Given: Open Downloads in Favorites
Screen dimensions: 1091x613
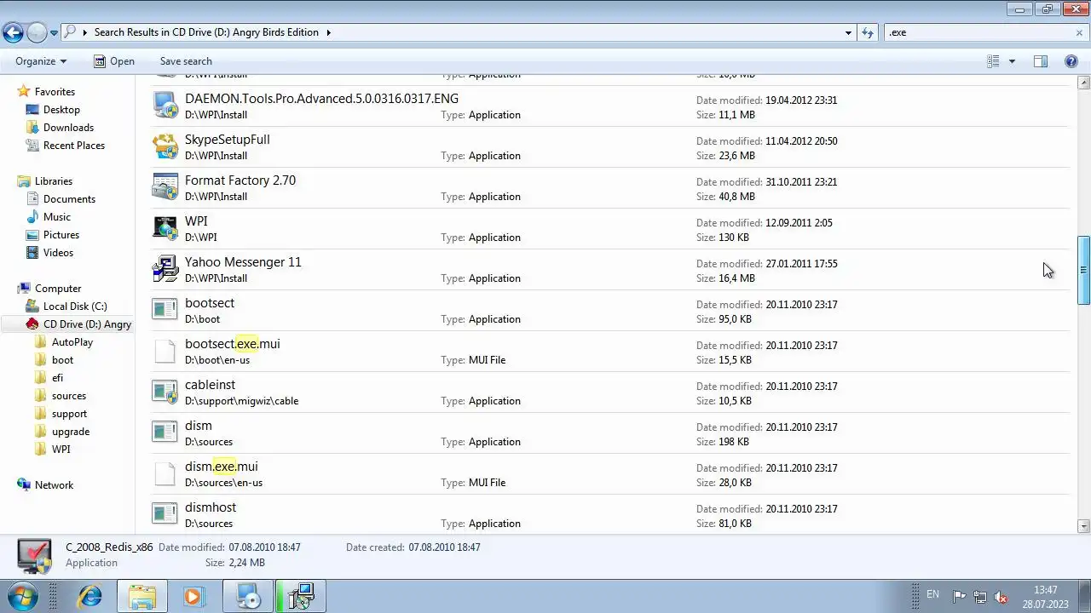Looking at the screenshot, I should tap(68, 128).
